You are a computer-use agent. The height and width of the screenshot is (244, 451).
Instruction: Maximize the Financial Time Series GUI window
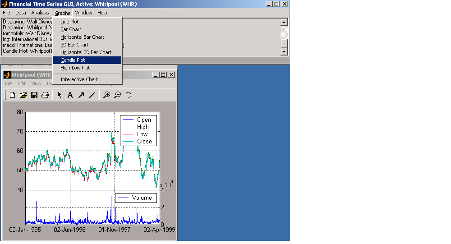coord(276,4)
